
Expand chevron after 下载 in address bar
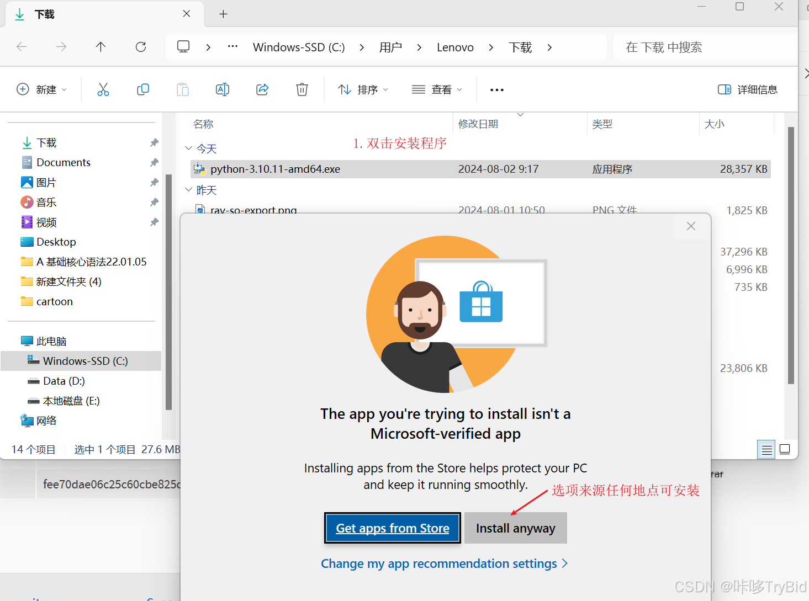point(549,47)
